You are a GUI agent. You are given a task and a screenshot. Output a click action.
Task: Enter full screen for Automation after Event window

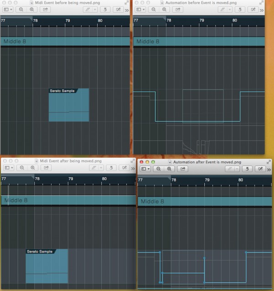pyautogui.click(x=269, y=162)
